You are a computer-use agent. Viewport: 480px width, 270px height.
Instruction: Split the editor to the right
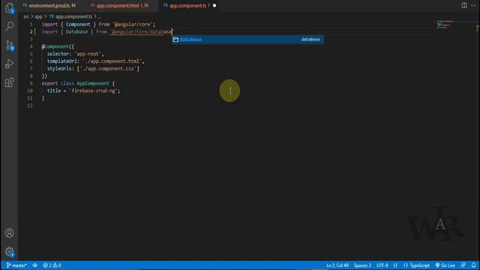click(464, 5)
